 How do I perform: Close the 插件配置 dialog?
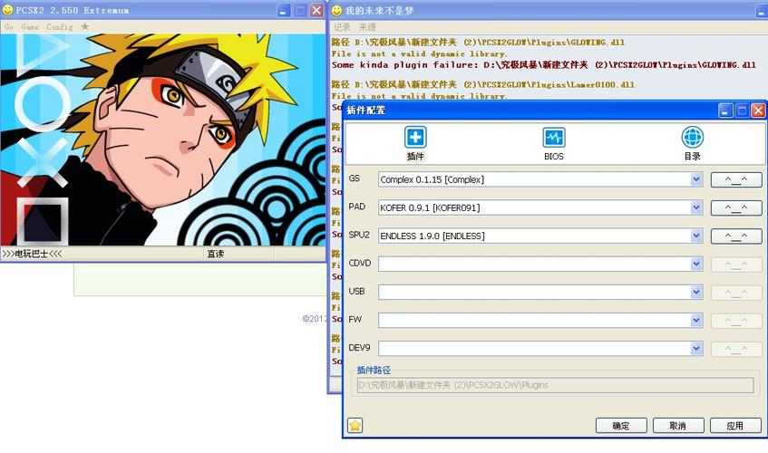[758, 111]
